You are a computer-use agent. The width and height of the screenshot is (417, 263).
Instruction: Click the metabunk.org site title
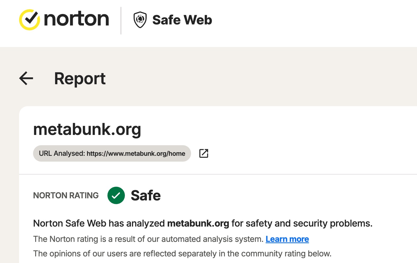pyautogui.click(x=87, y=129)
